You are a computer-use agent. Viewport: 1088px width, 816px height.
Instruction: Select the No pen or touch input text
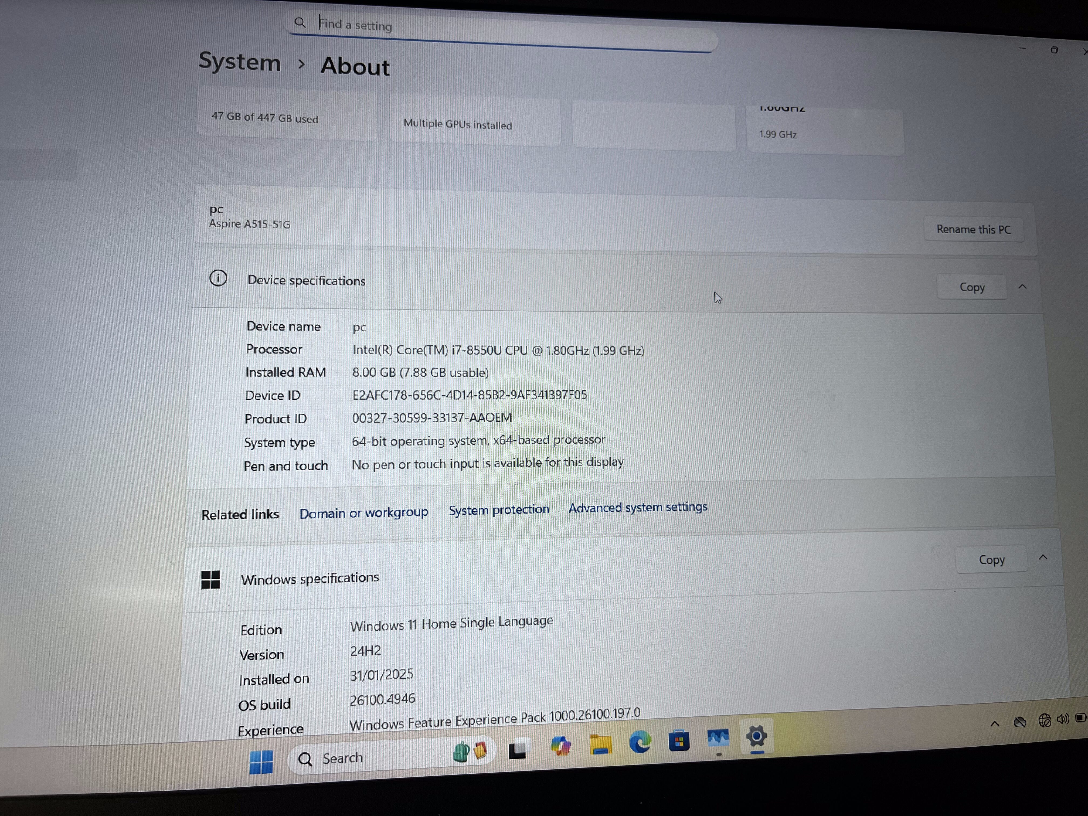[487, 463]
